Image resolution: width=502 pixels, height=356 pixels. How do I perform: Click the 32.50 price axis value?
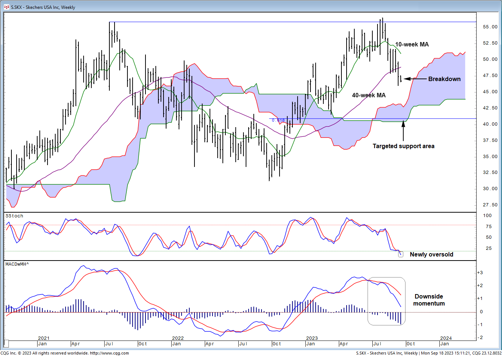pos(490,172)
